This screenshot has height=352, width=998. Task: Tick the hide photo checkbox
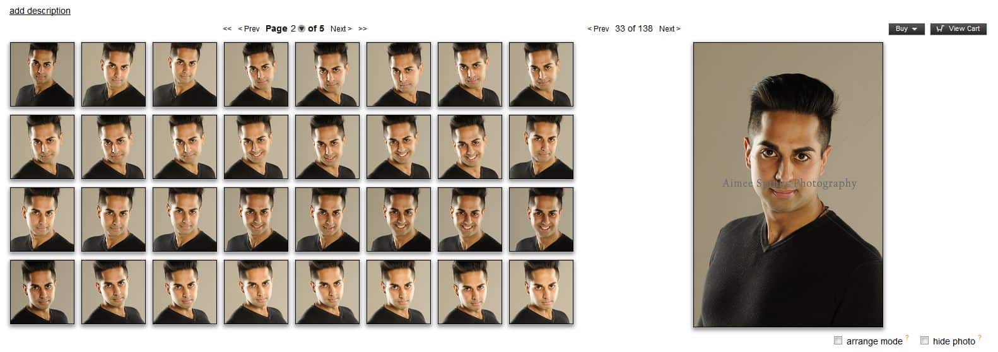point(924,341)
